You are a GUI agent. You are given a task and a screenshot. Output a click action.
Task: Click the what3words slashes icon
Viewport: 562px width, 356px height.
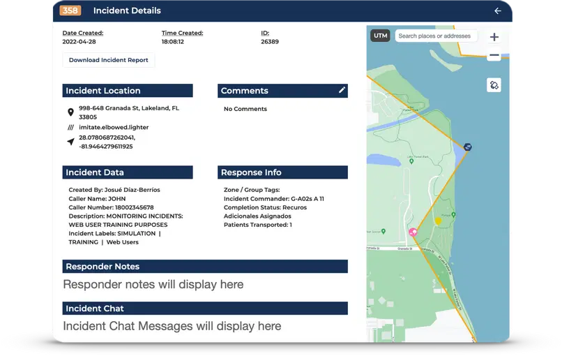coord(70,128)
